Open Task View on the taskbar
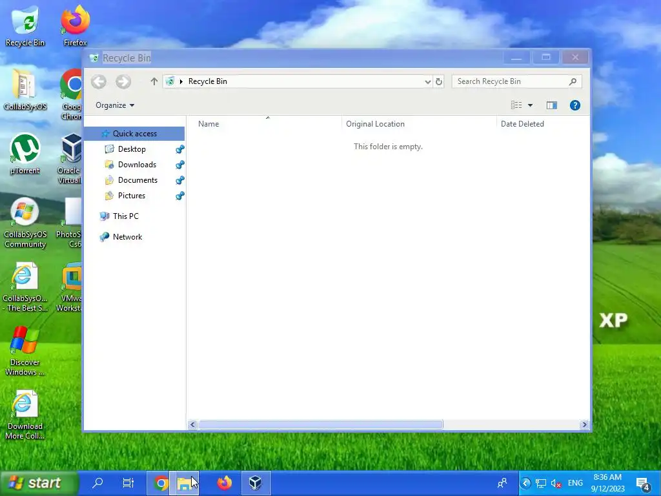 (128, 482)
